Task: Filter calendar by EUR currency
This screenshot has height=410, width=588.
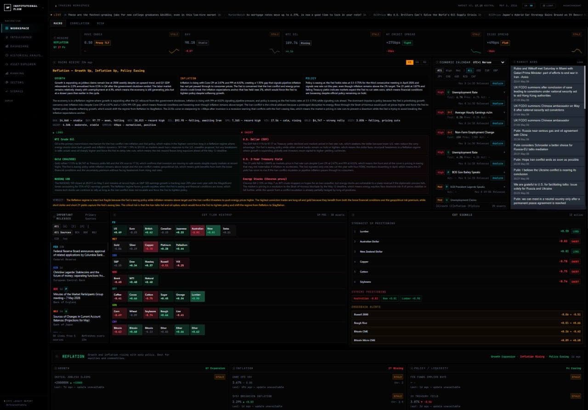Action: click(x=487, y=70)
